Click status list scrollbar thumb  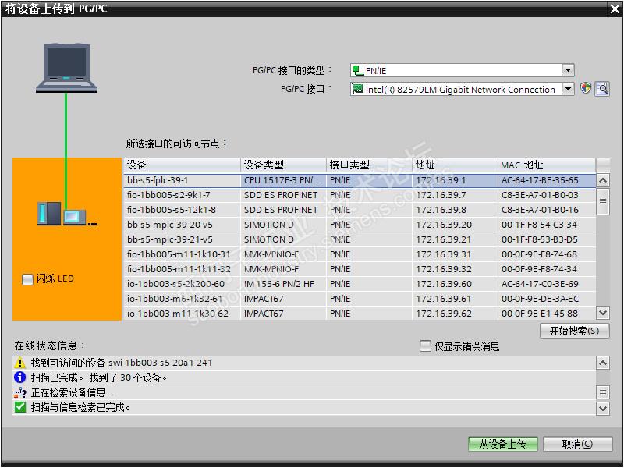(602, 392)
